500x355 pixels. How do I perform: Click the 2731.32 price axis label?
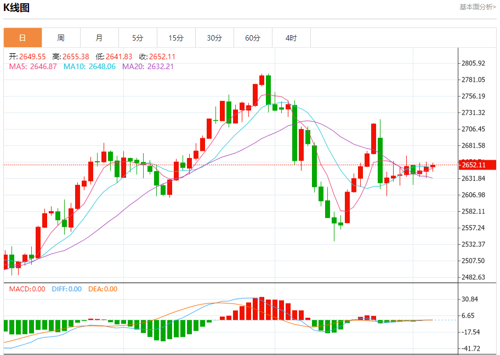coord(473,112)
